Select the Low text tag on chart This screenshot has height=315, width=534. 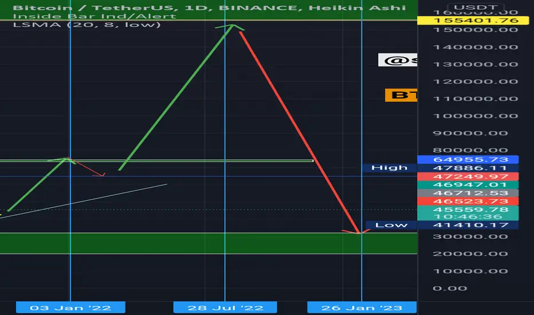(x=391, y=225)
